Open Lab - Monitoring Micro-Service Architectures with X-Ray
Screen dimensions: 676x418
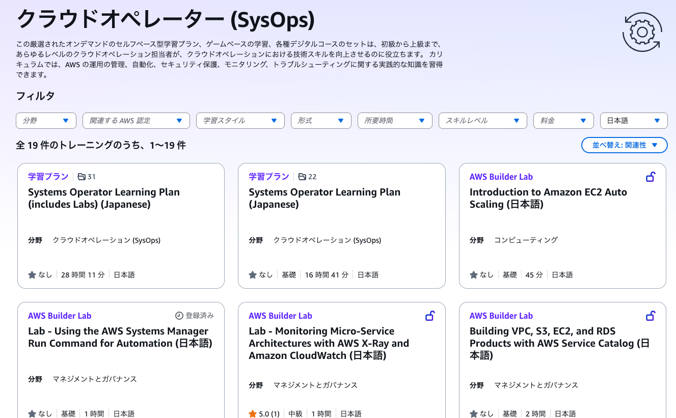[x=329, y=343]
